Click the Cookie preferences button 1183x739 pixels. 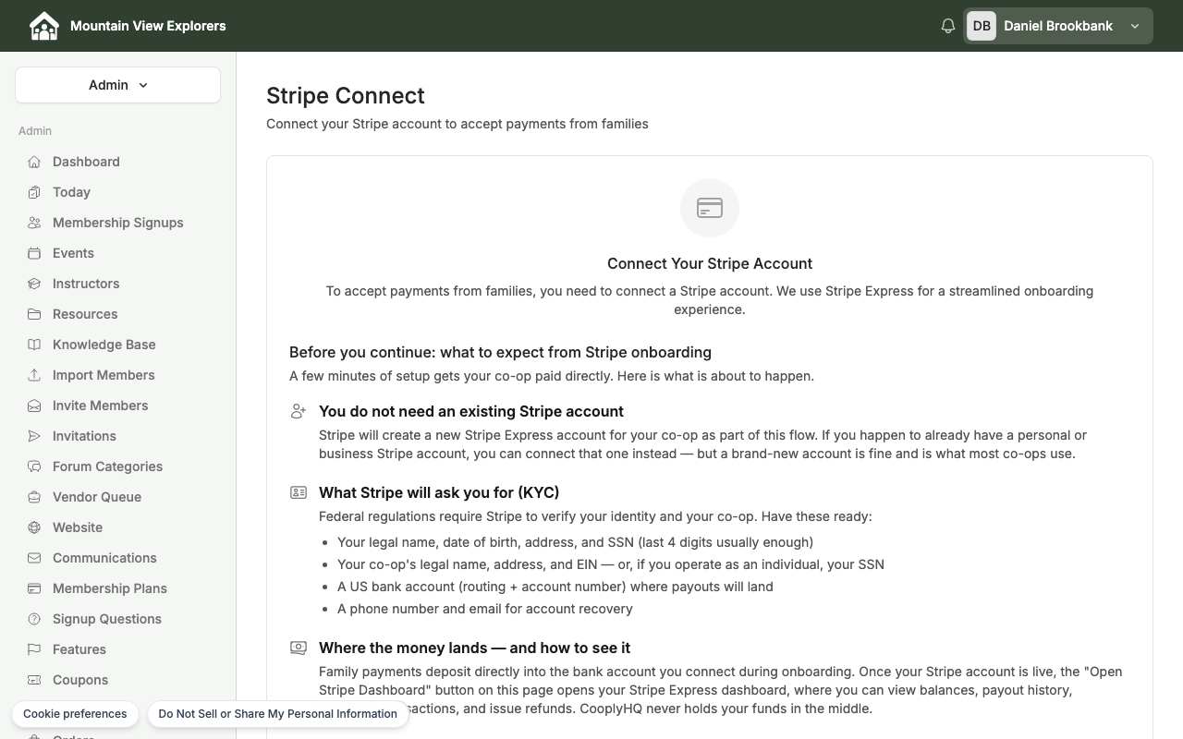[75, 714]
